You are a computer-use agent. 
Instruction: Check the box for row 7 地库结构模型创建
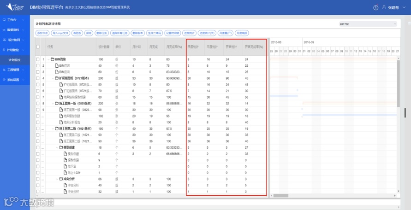38,97
